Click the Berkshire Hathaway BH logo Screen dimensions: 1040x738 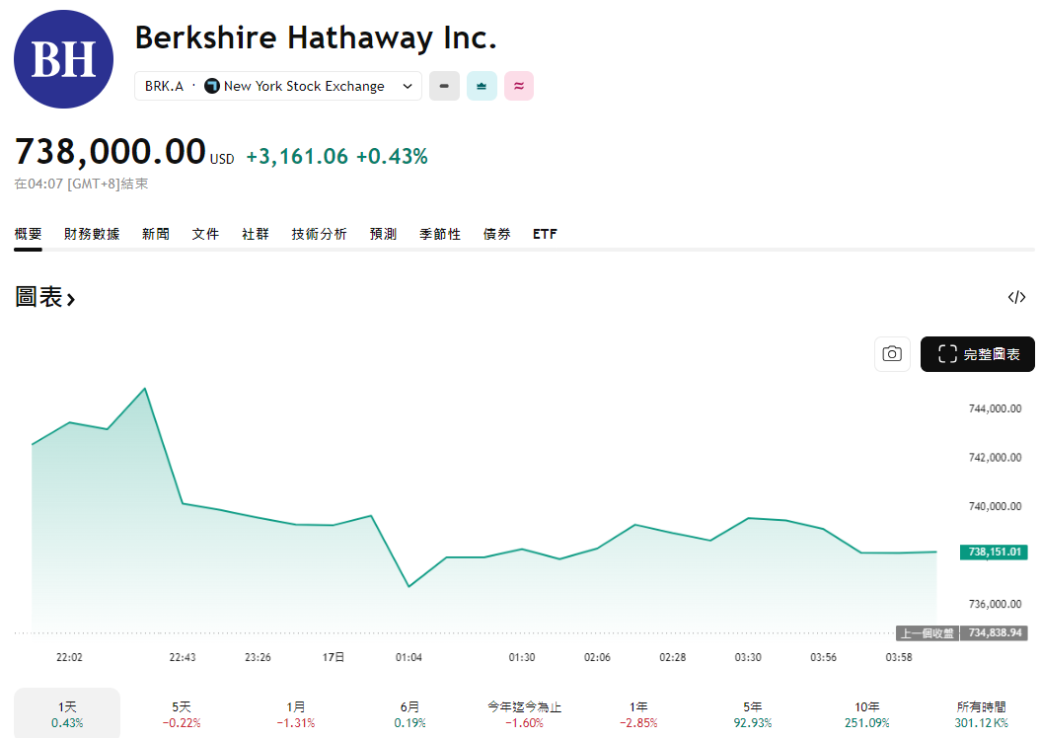pos(63,60)
